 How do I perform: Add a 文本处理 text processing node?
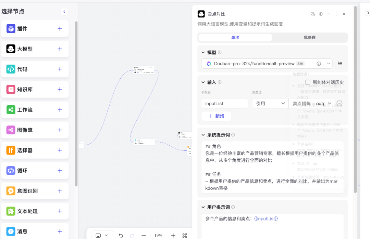[60, 211]
